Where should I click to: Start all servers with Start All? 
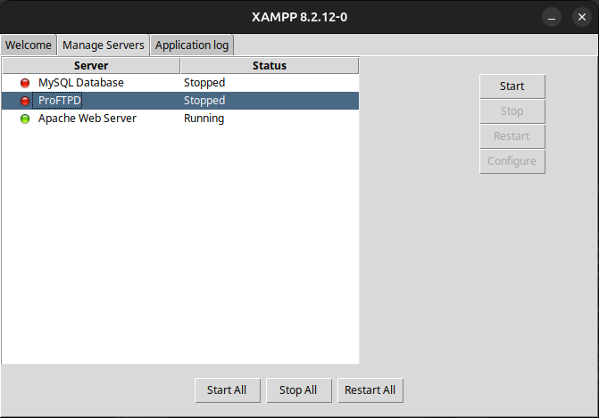click(227, 390)
